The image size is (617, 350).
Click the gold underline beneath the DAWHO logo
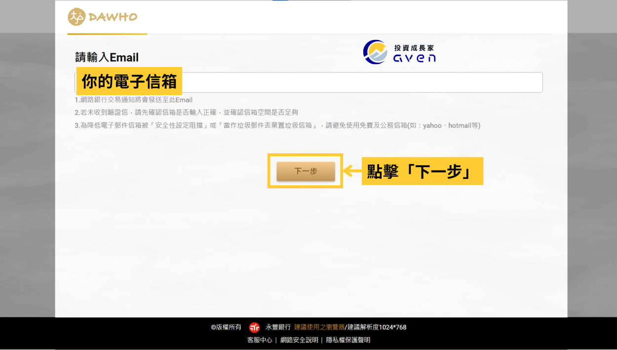107,35
